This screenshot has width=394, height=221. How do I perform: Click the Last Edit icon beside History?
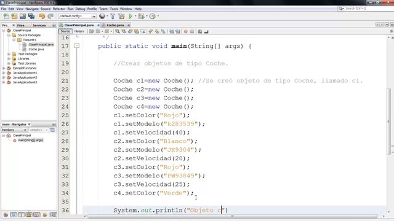click(x=91, y=31)
